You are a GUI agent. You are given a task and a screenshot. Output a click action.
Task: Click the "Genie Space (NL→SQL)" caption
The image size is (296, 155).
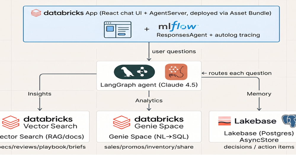pyautogui.click(x=149, y=137)
